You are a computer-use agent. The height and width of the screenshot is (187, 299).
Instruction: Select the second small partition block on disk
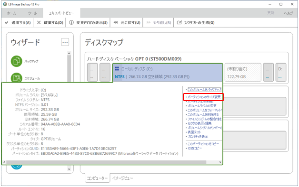click(x=105, y=73)
